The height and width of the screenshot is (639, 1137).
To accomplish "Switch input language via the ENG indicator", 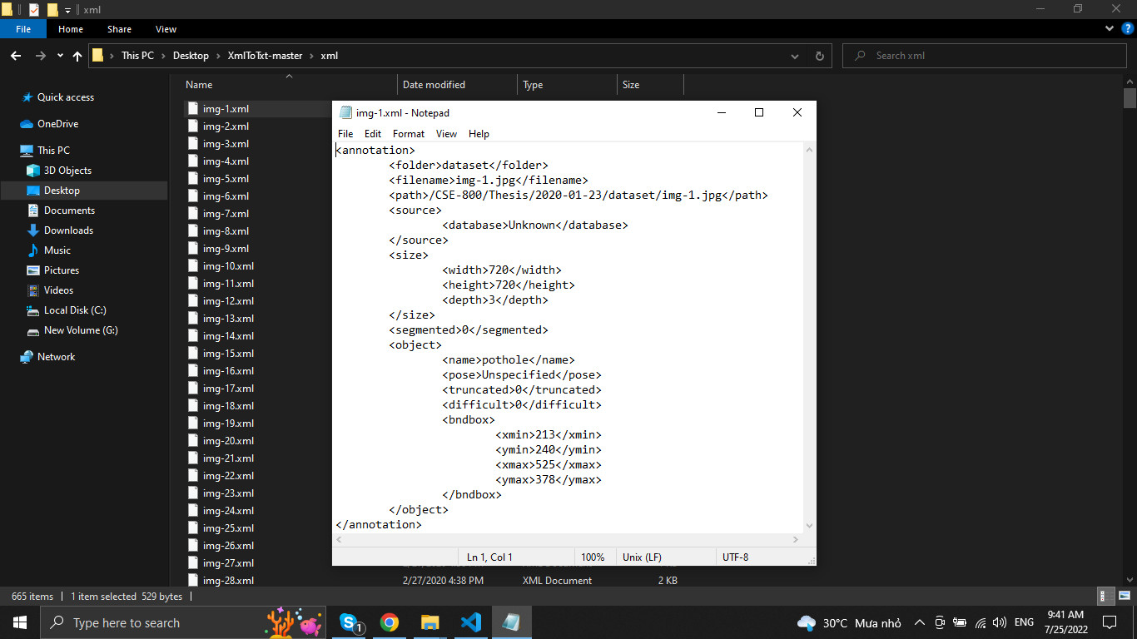I will coord(1023,622).
